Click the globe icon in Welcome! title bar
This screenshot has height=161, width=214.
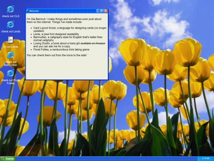[27, 11]
